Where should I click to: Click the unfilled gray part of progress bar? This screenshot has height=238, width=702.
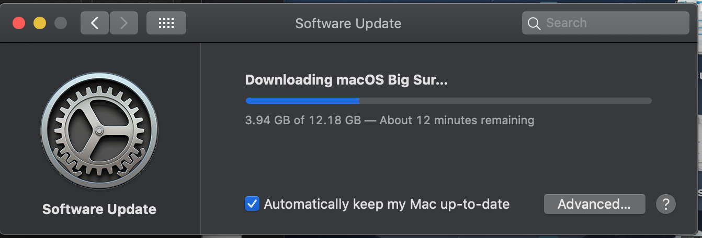coord(505,101)
